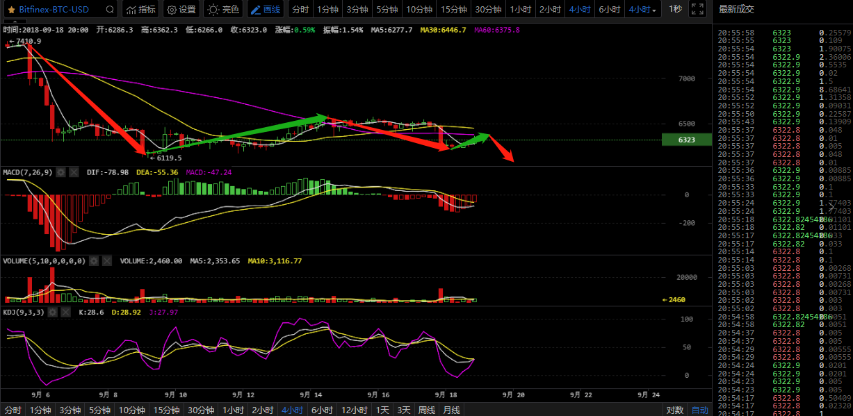Image resolution: width=853 pixels, height=416 pixels.
Task: Close the VOLUME indicator panel
Action: tap(106, 261)
